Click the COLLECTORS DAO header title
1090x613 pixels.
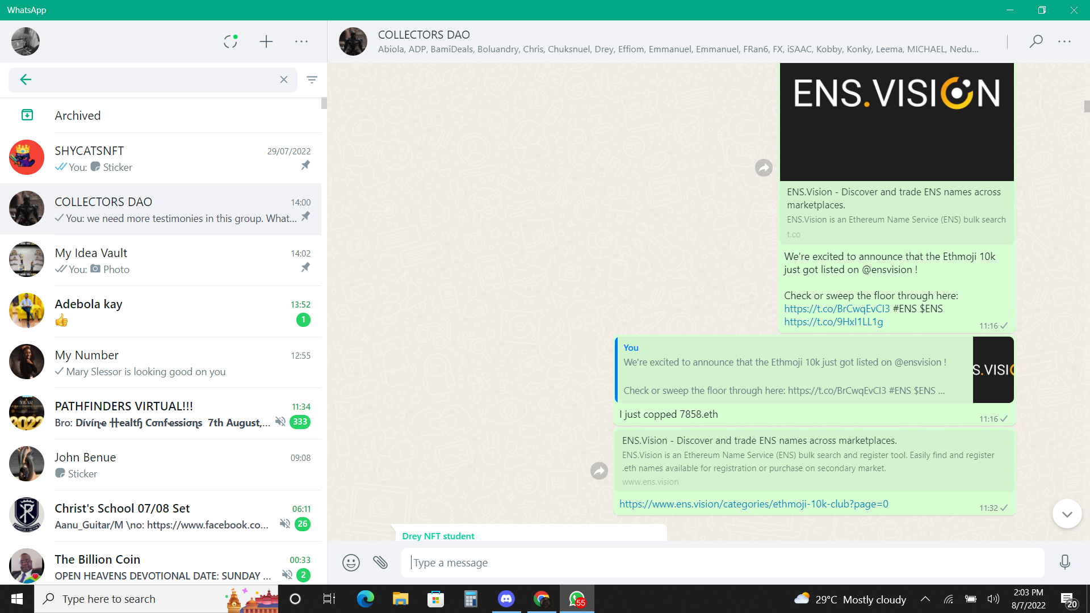[x=424, y=35]
